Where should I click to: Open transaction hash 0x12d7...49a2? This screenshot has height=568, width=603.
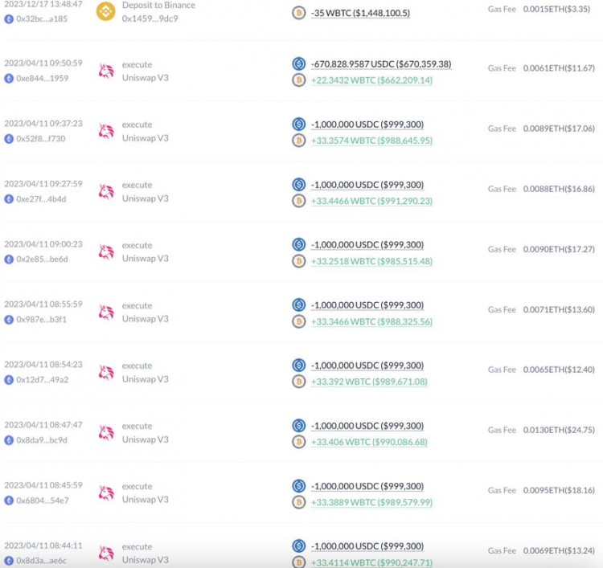click(x=43, y=380)
